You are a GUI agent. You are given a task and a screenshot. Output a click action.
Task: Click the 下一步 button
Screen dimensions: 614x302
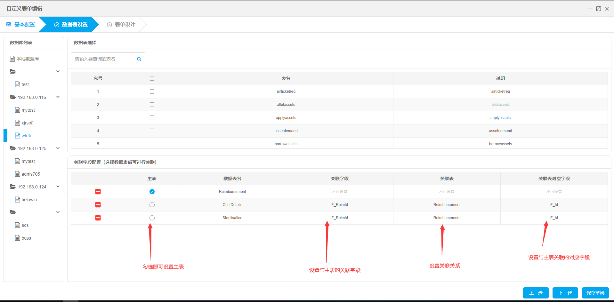click(x=565, y=293)
